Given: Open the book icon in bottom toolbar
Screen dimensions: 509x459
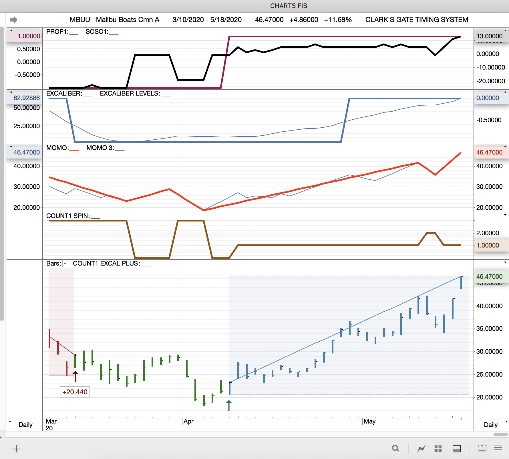Looking at the screenshot, I should [x=482, y=448].
